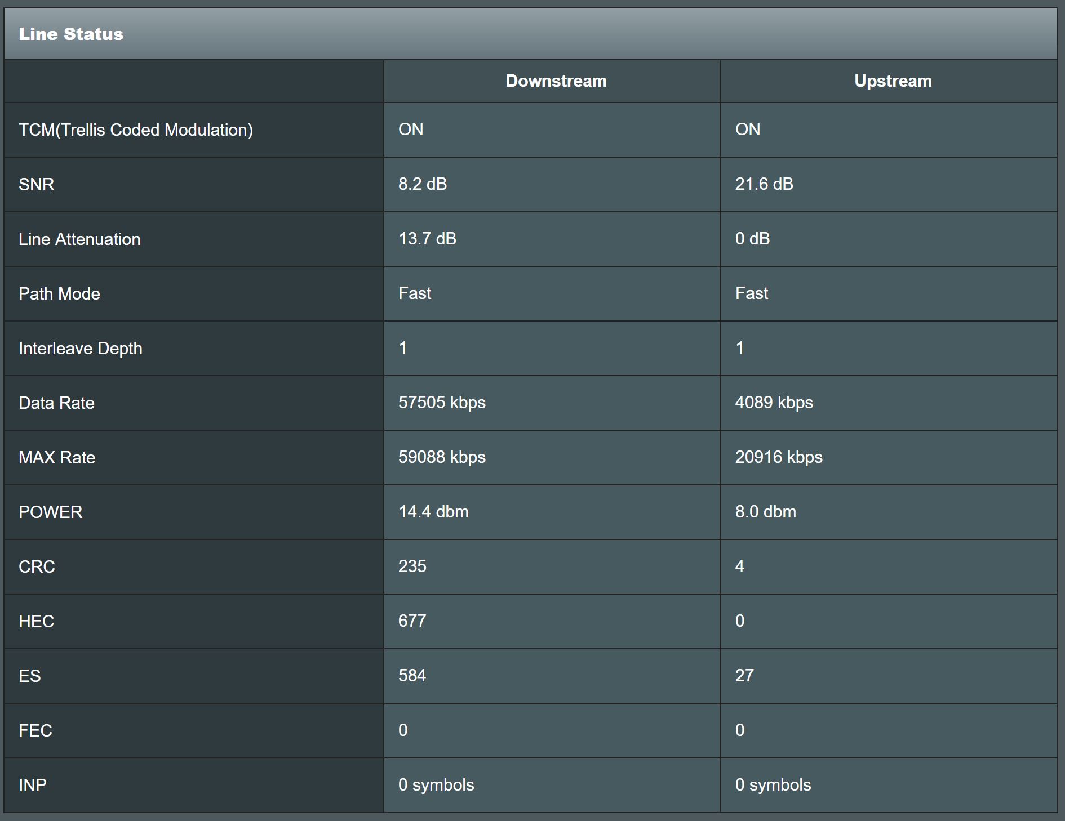The width and height of the screenshot is (1065, 821).
Task: Click the ES row label
Action: point(29,676)
